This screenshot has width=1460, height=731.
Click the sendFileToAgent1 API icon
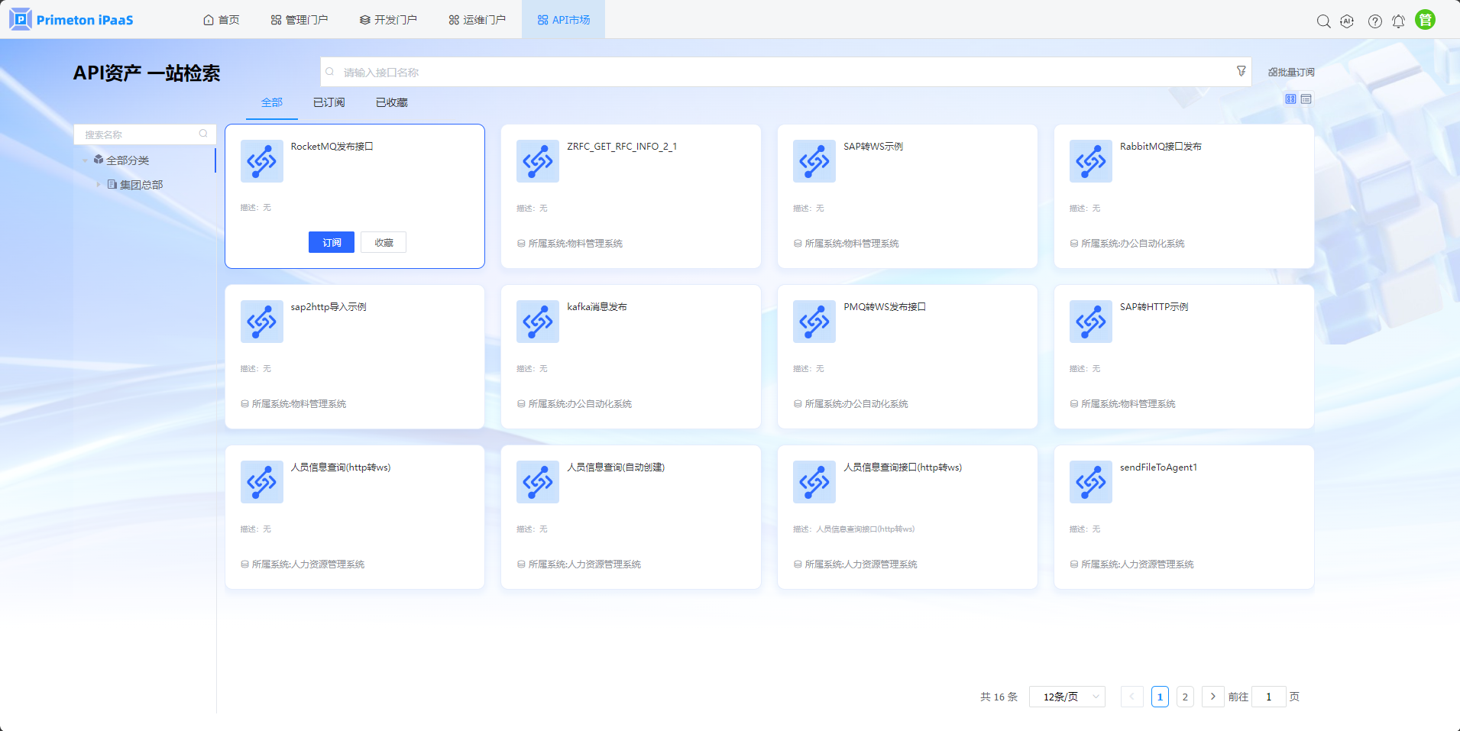pyautogui.click(x=1090, y=482)
